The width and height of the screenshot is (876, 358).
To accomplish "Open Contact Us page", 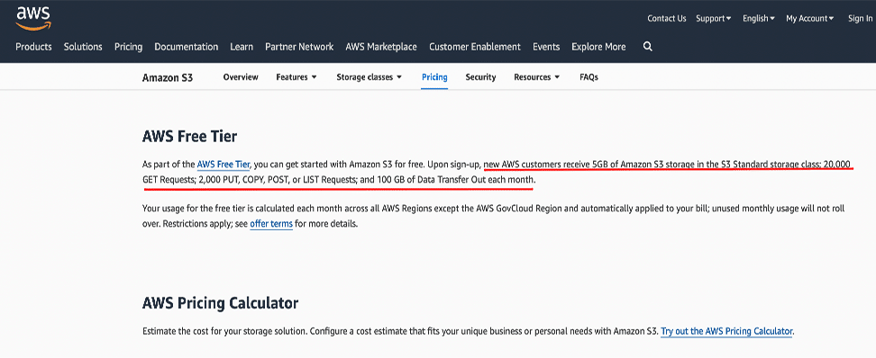I will coord(667,18).
